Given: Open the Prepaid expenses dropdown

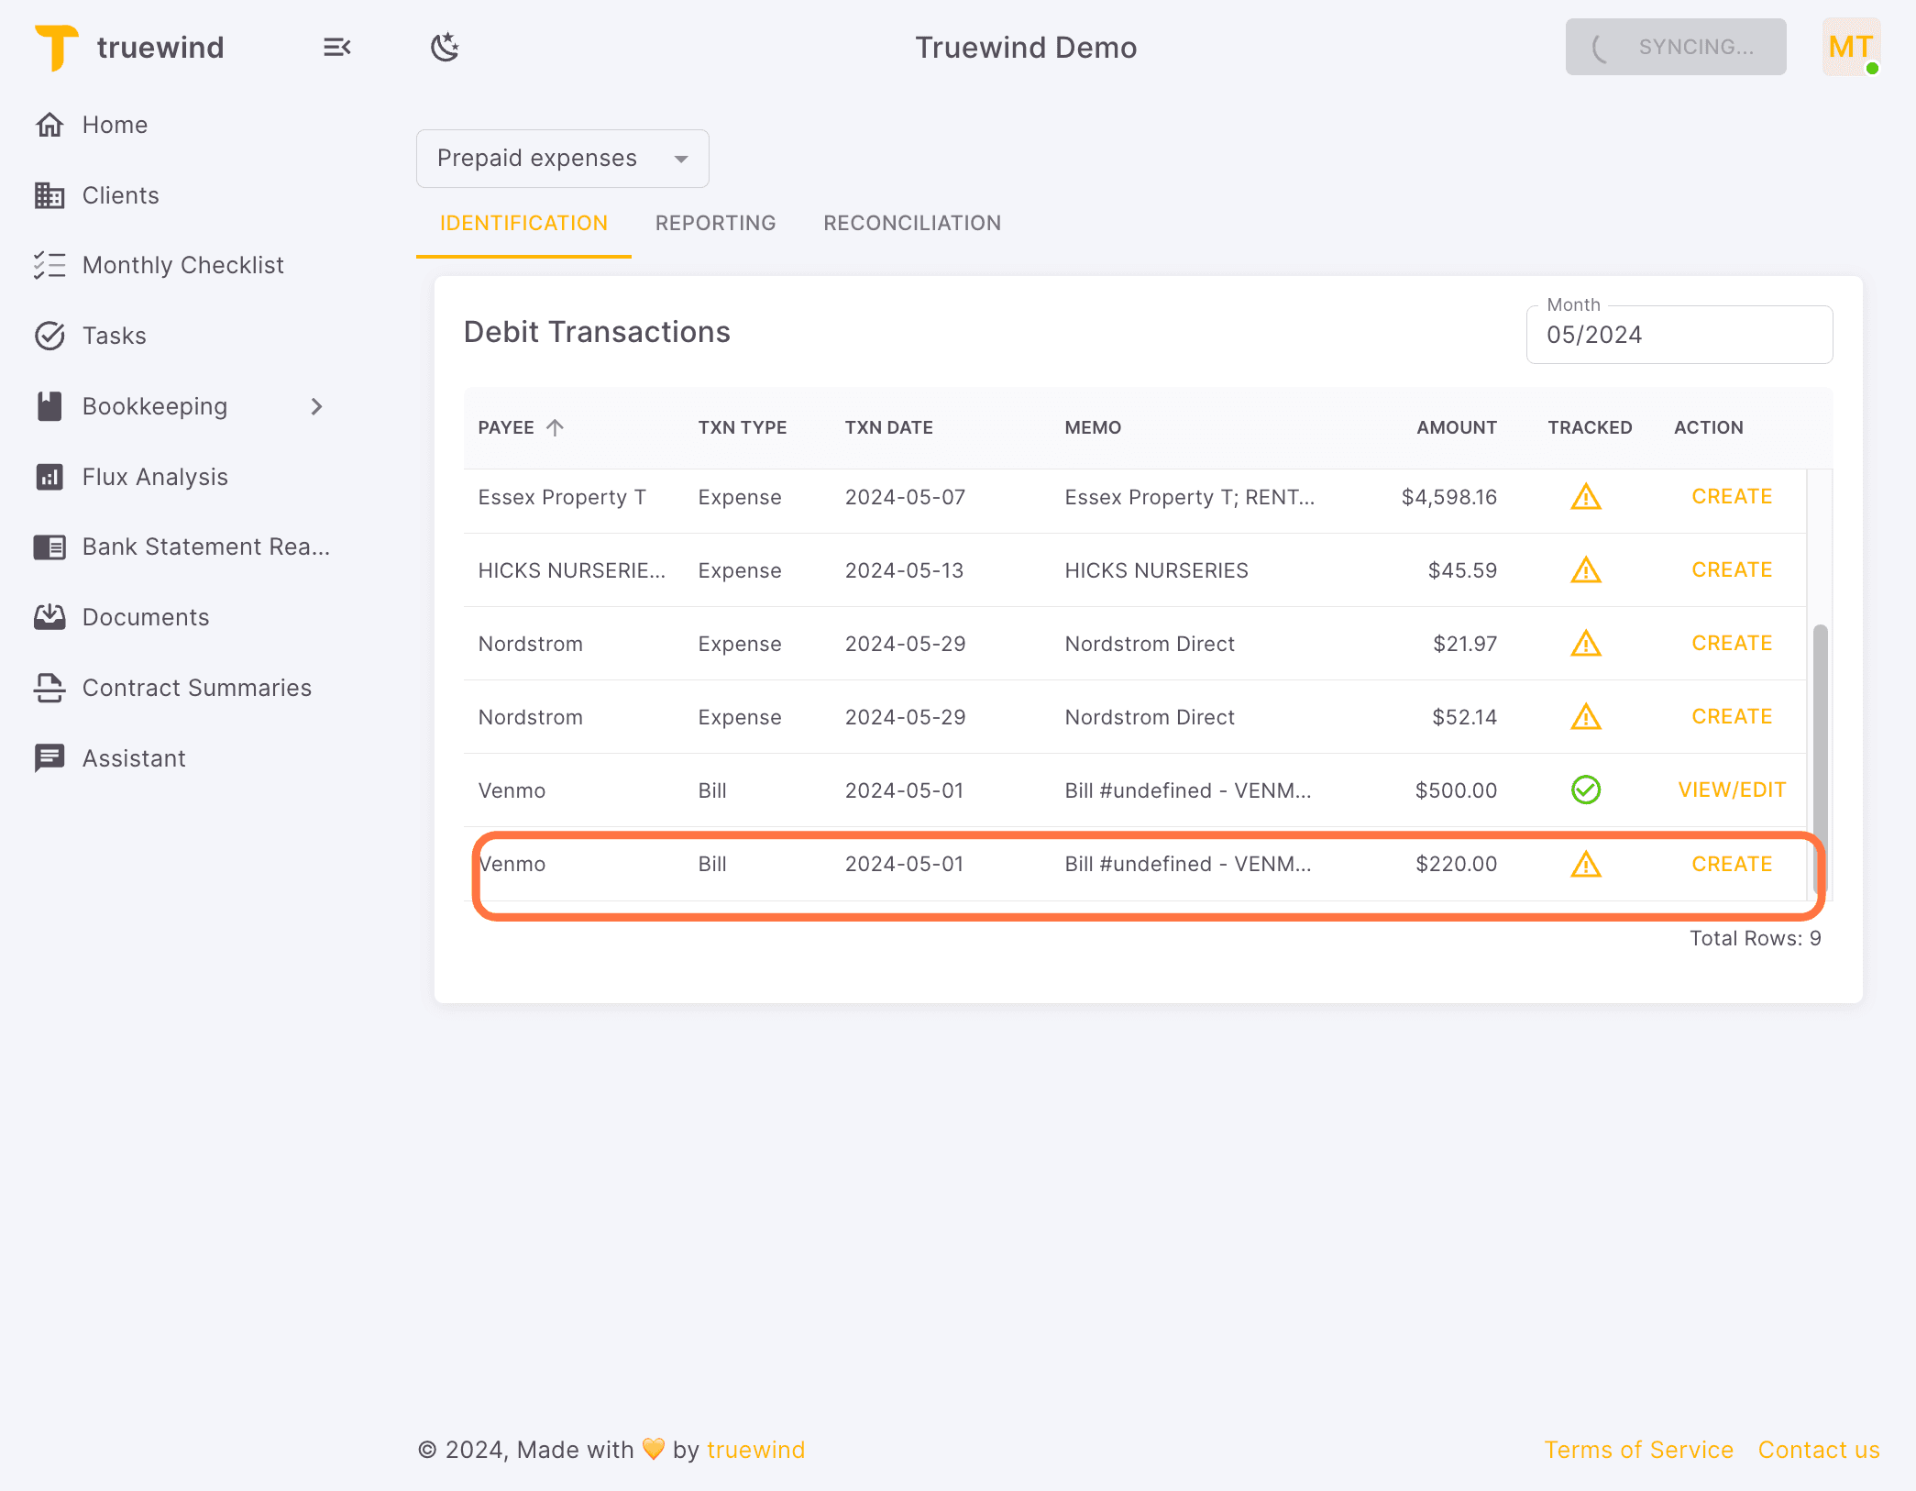Looking at the screenshot, I should click(562, 158).
